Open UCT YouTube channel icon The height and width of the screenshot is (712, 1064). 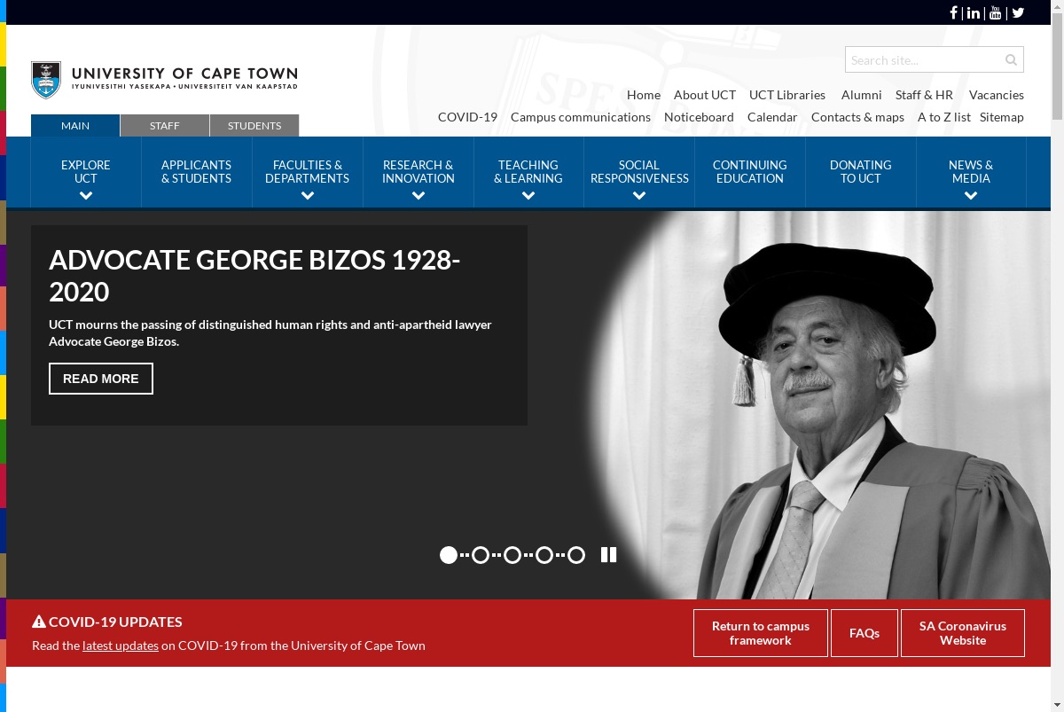pyautogui.click(x=996, y=12)
